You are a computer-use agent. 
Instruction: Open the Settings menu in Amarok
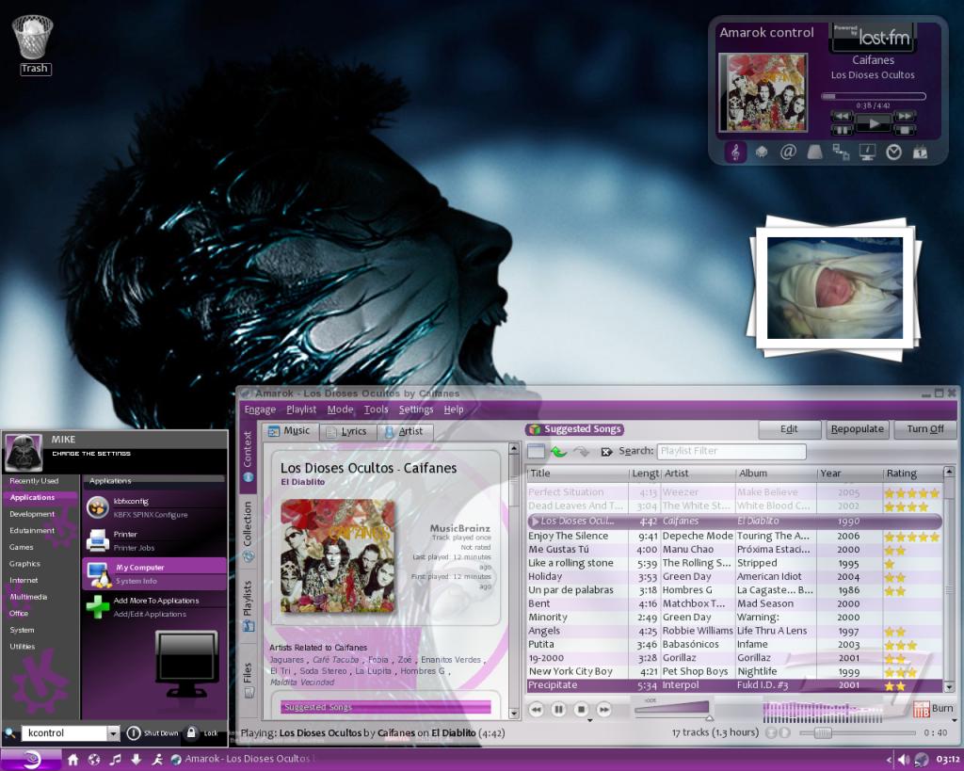point(416,410)
